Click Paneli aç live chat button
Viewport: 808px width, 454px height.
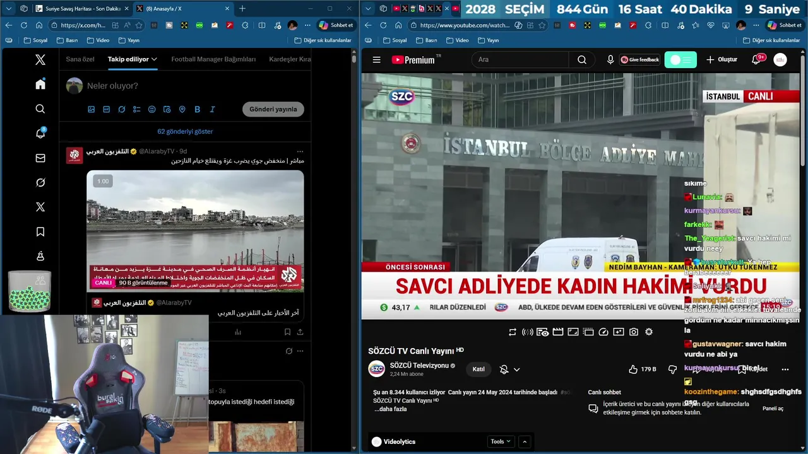click(773, 409)
